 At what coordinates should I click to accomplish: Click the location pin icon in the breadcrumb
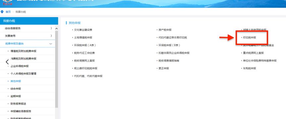tap(2, 12)
